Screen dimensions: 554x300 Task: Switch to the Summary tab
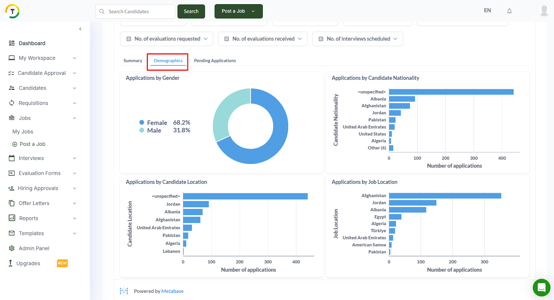pos(133,61)
